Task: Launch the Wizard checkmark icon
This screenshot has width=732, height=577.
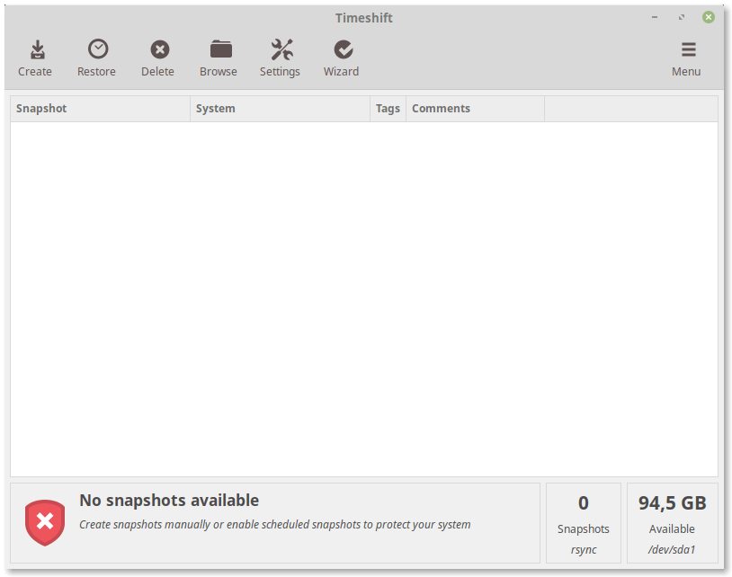Action: tap(344, 49)
